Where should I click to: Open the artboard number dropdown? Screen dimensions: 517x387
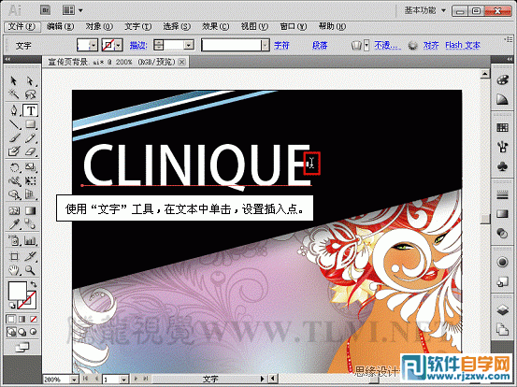click(123, 380)
